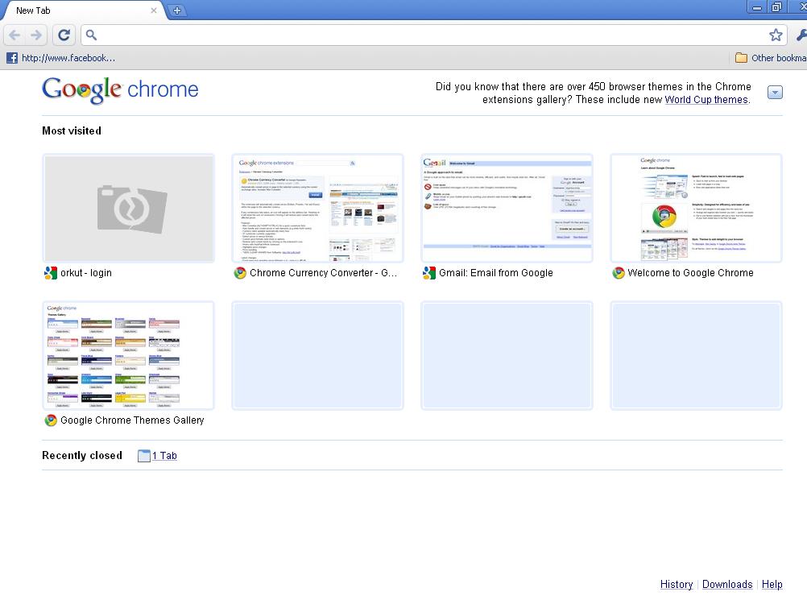Go back with the back arrow button
The height and width of the screenshot is (596, 807).
(x=15, y=35)
